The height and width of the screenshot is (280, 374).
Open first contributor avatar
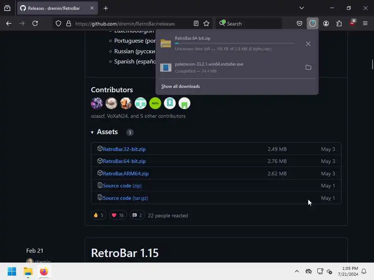[x=96, y=103]
